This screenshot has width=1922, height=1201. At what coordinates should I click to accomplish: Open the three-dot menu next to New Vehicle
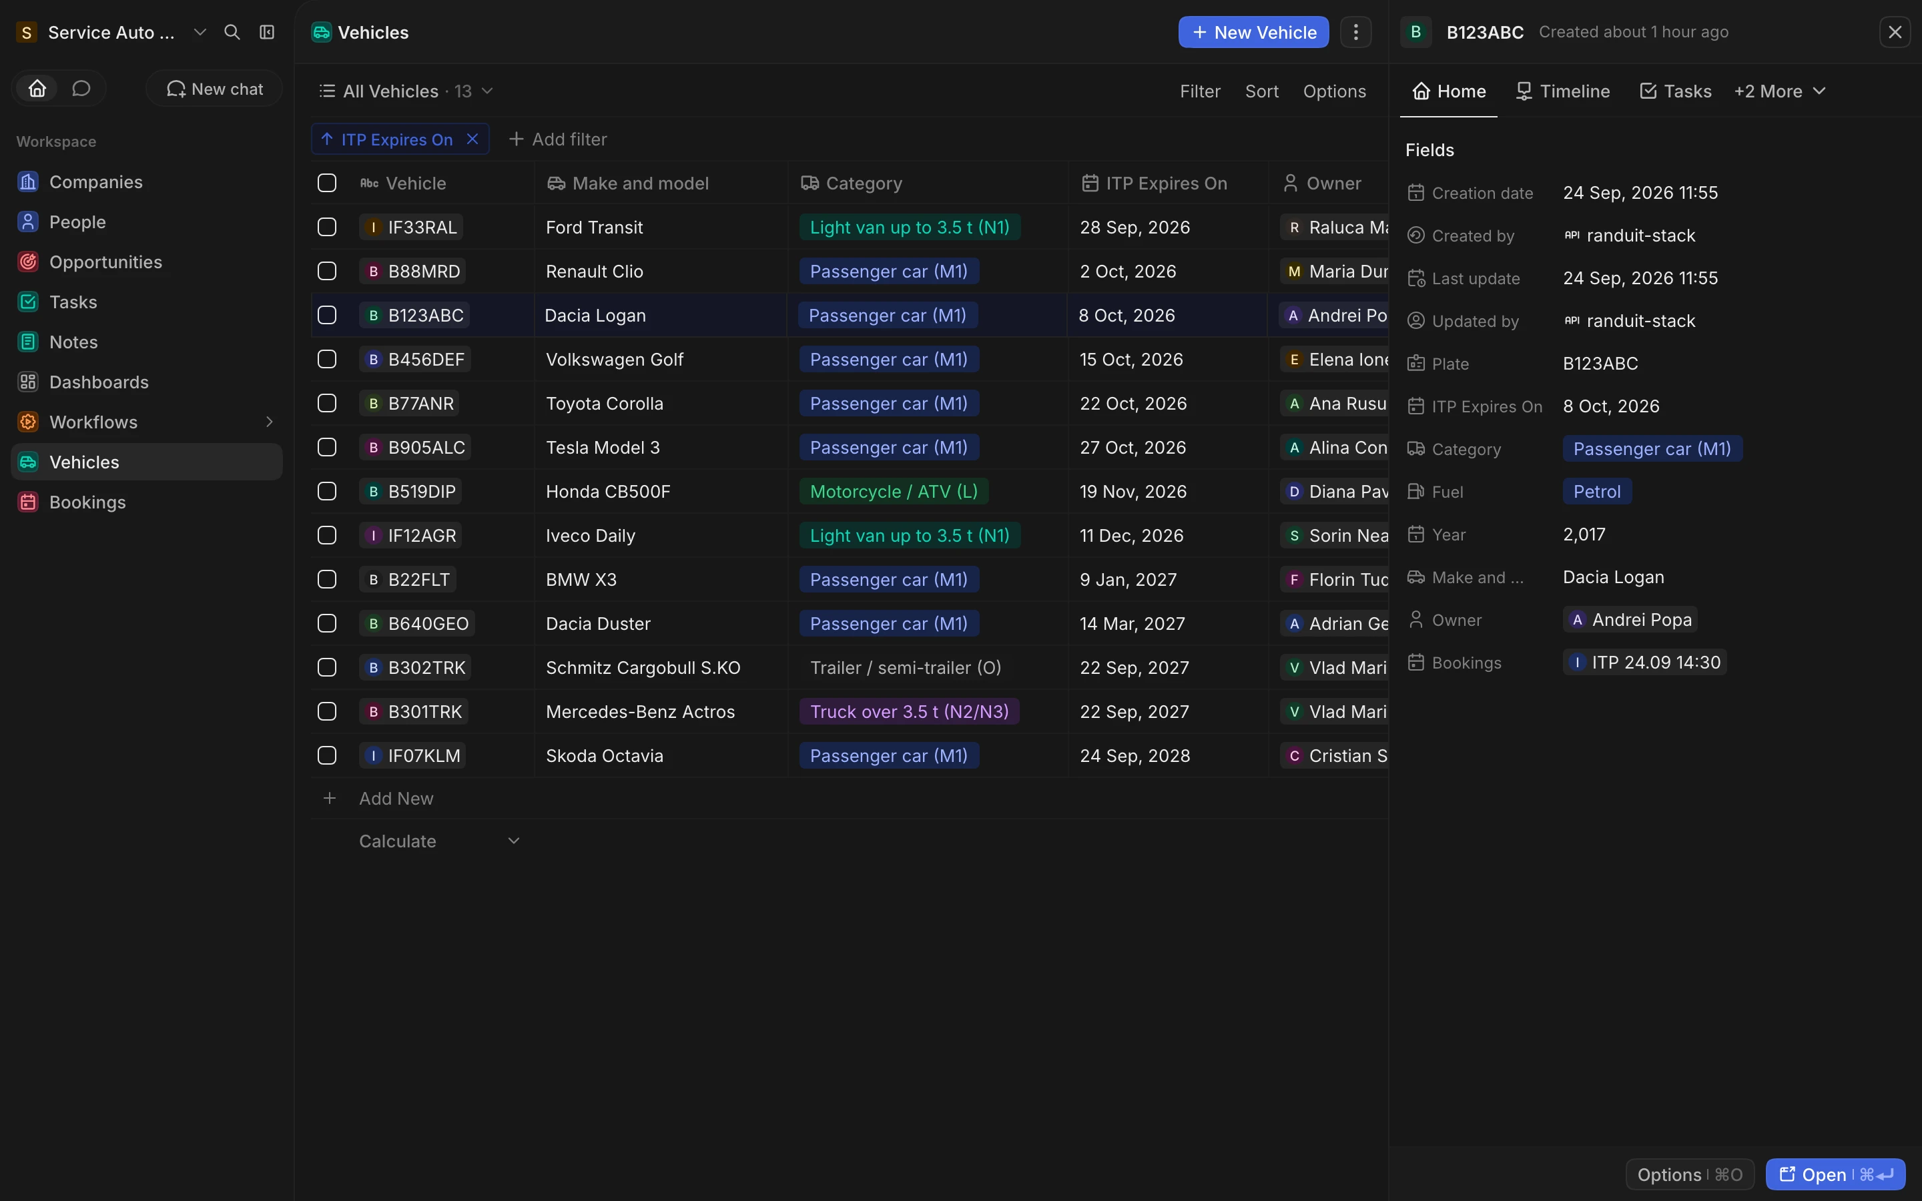pyautogui.click(x=1355, y=33)
